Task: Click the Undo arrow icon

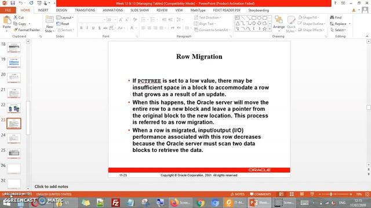Action: click(x=21, y=3)
